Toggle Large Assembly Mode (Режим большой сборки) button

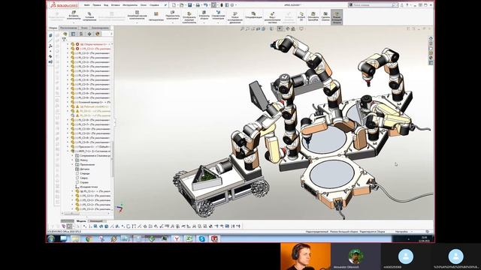point(337,16)
